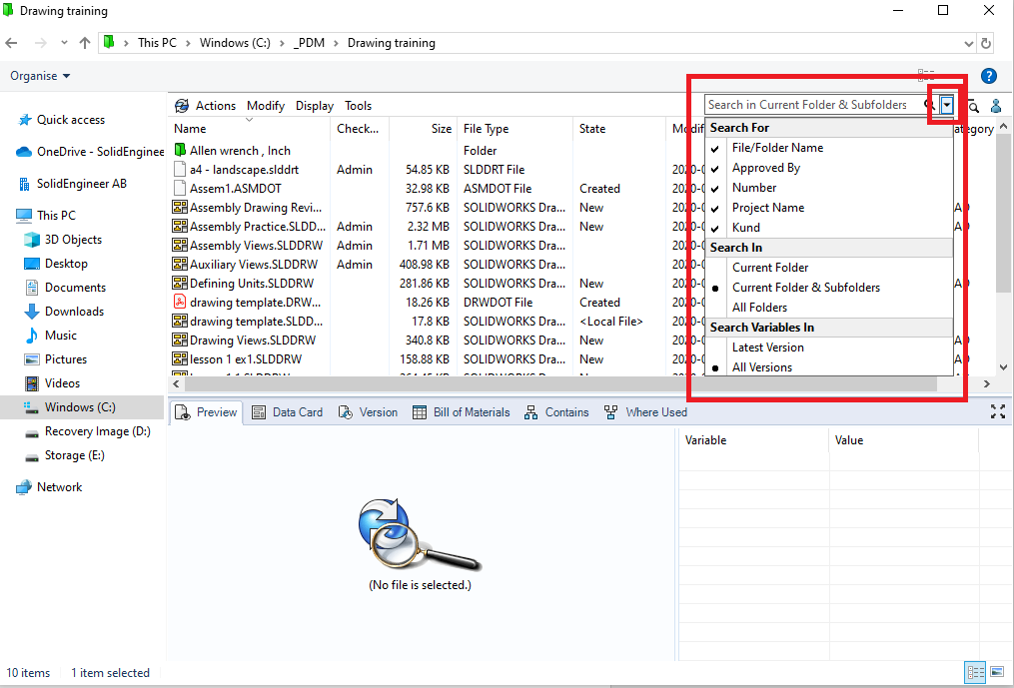Select the All Folders search scope
Screen dimensions: 1014x688
coord(759,308)
